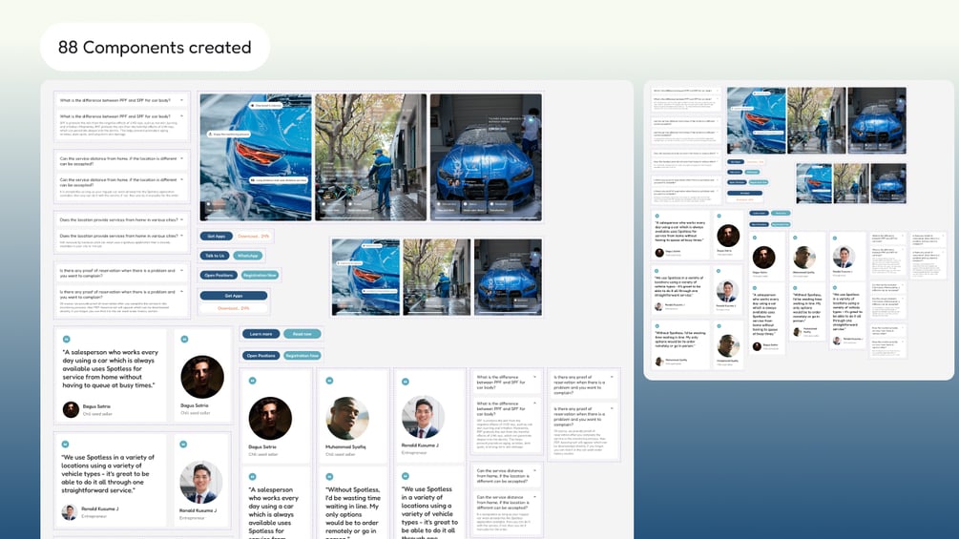Open the small worker pressure-washing photo in main panel

pyautogui.click(x=437, y=278)
